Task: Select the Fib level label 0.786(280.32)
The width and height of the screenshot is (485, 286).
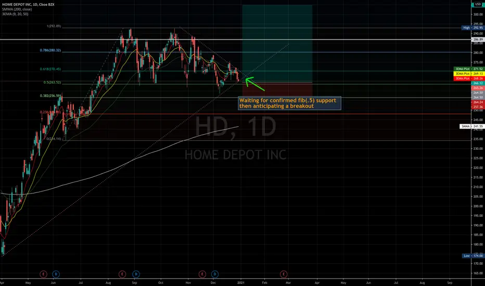Action: tap(50, 50)
